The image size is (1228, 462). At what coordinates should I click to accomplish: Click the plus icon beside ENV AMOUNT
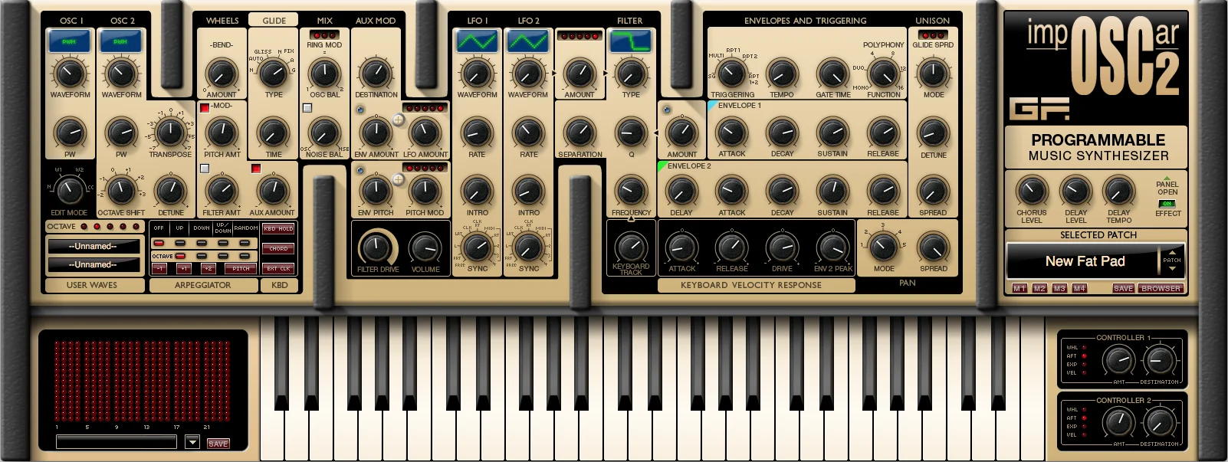pyautogui.click(x=399, y=120)
